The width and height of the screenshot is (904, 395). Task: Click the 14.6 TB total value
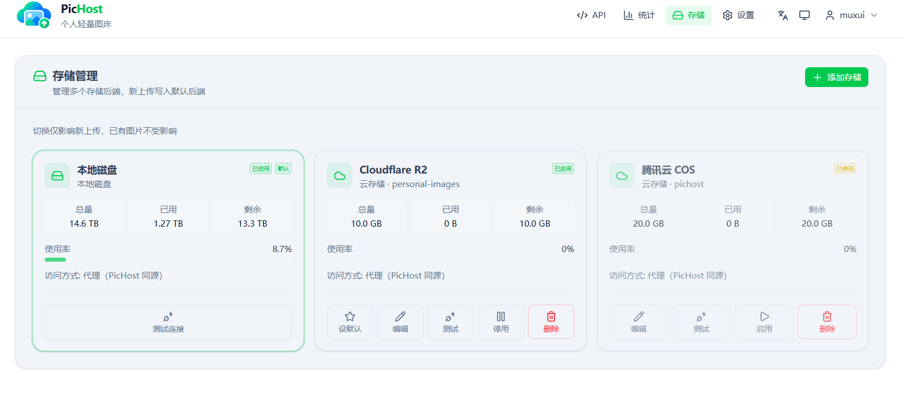84,224
